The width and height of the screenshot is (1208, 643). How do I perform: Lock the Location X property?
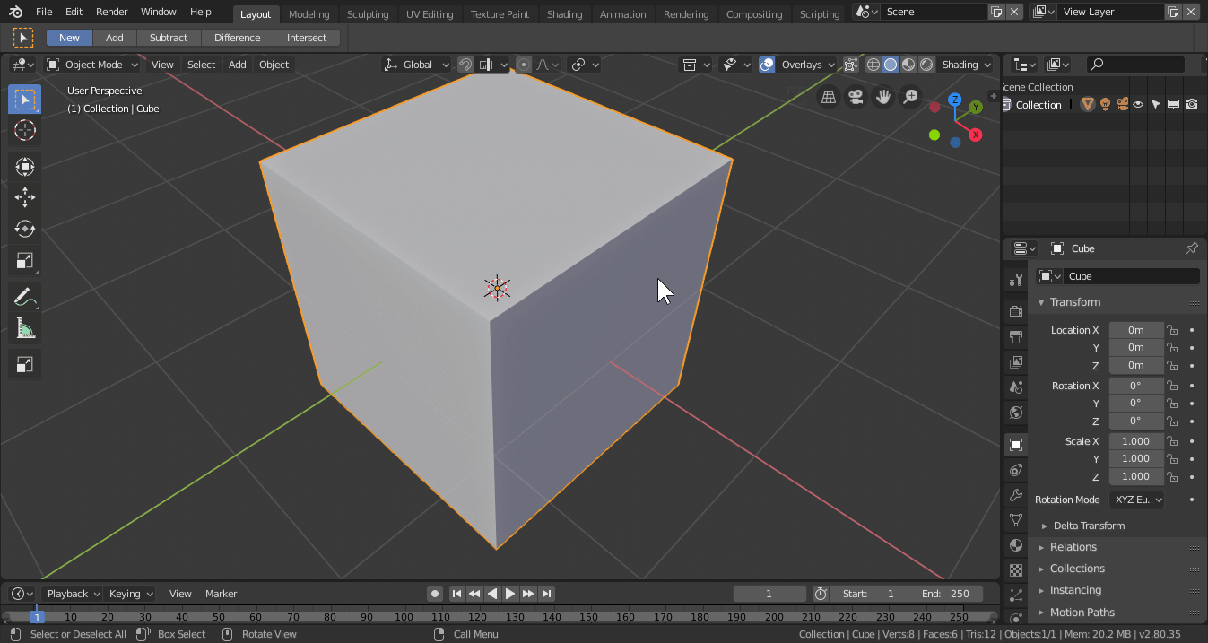click(x=1172, y=330)
